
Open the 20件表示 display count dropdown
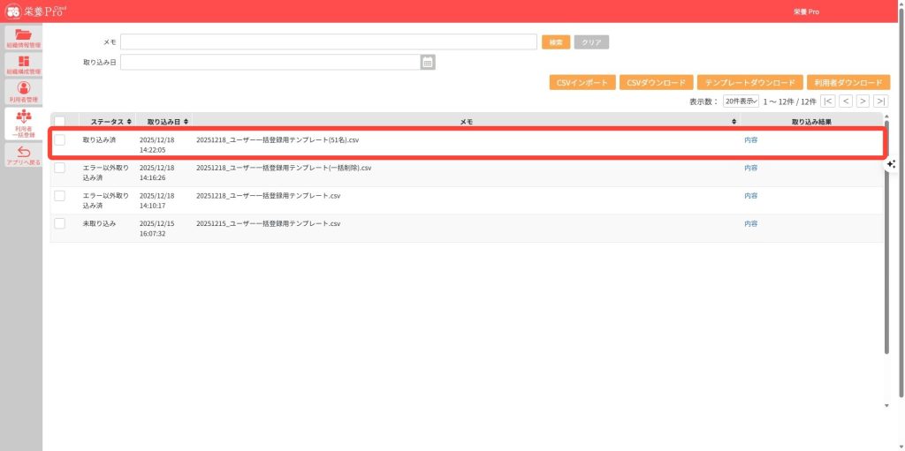(x=741, y=101)
